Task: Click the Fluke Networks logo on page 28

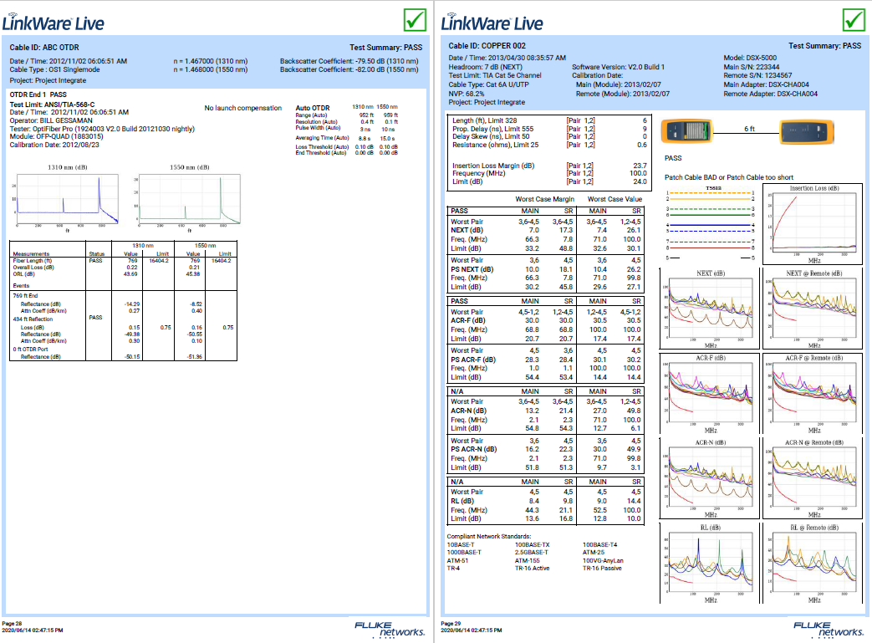Action: point(390,629)
